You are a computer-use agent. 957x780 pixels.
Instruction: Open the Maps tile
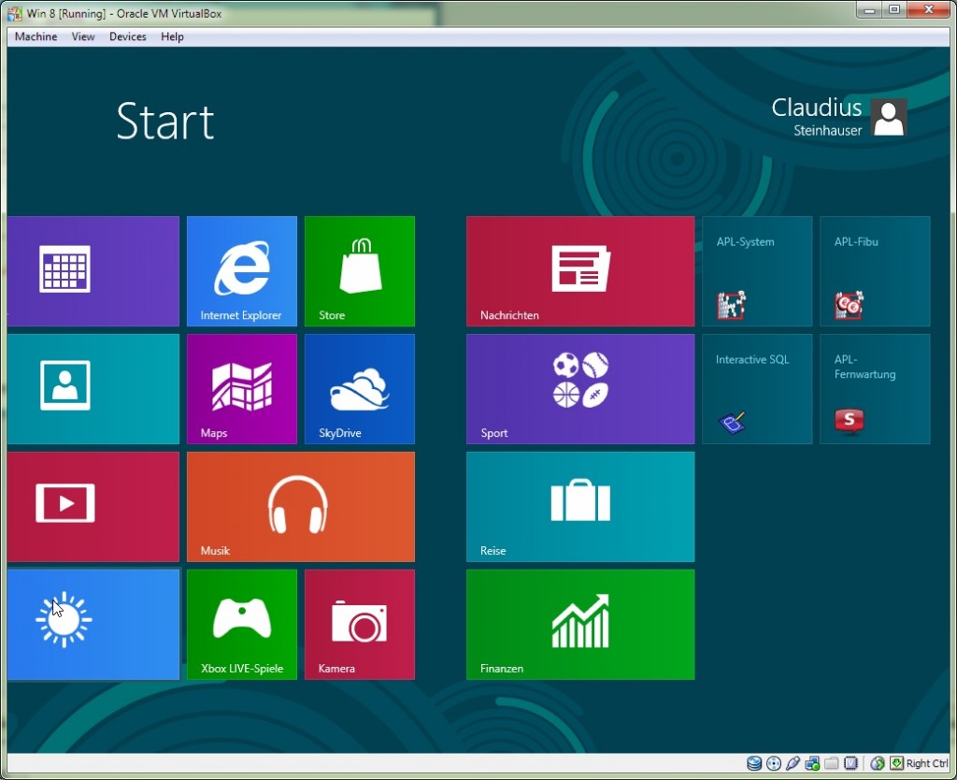pos(242,388)
